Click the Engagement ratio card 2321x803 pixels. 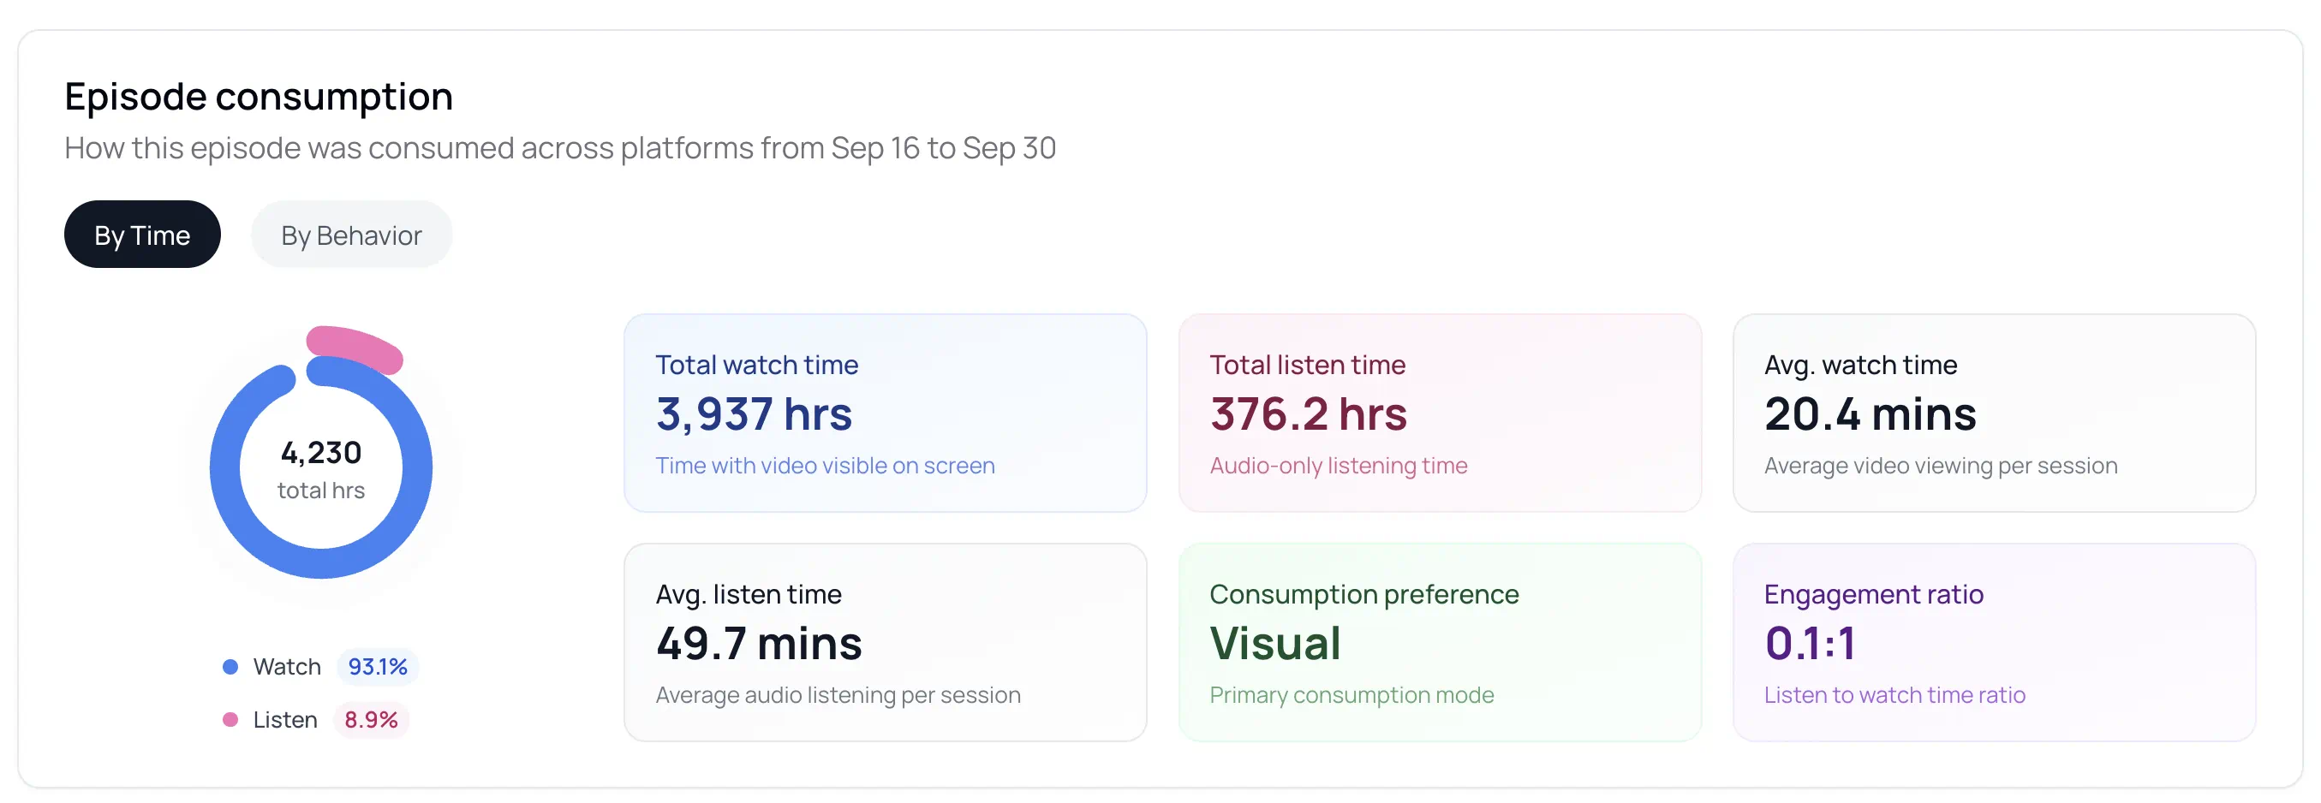(x=1993, y=643)
